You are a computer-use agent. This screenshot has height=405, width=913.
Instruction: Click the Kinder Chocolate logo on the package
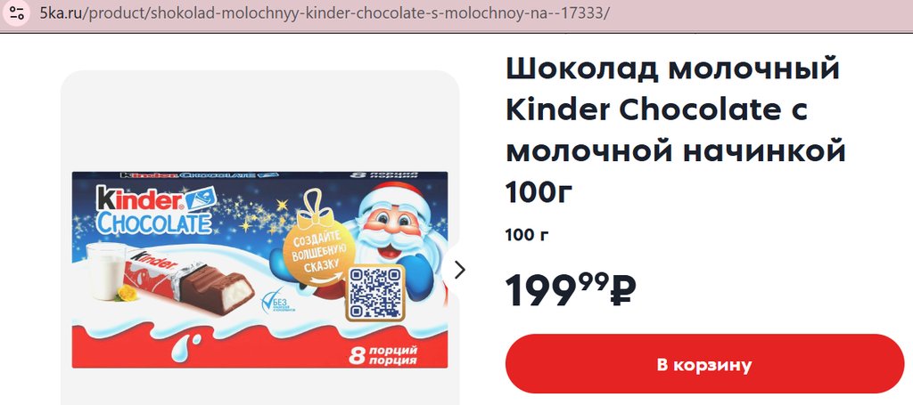(x=154, y=208)
